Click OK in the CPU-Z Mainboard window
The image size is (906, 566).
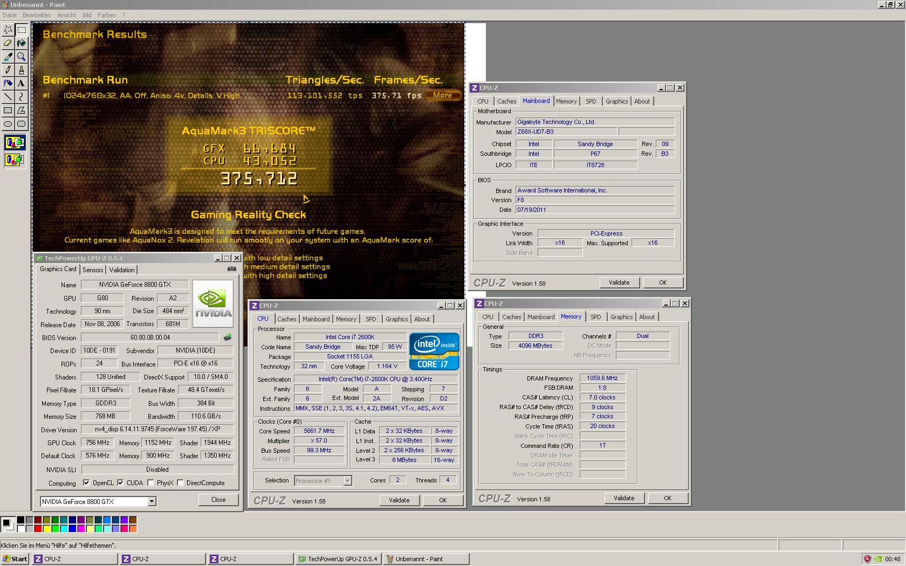[x=663, y=282]
